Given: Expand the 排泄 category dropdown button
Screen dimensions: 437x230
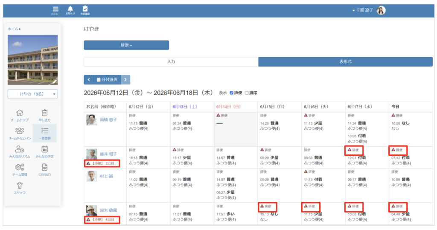Looking at the screenshot, I should click(126, 45).
